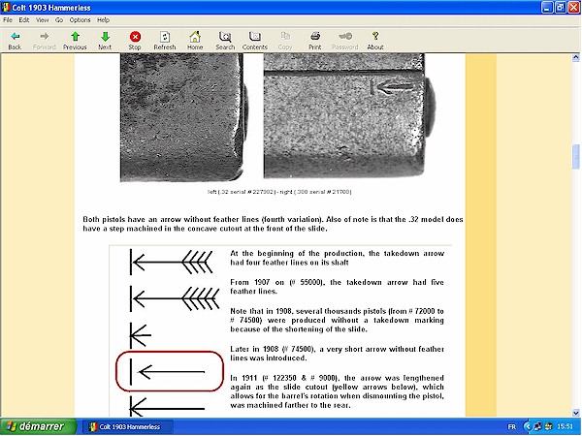Viewport: 582px width, 436px height.
Task: Open the démarrer Start button
Action: (38, 426)
